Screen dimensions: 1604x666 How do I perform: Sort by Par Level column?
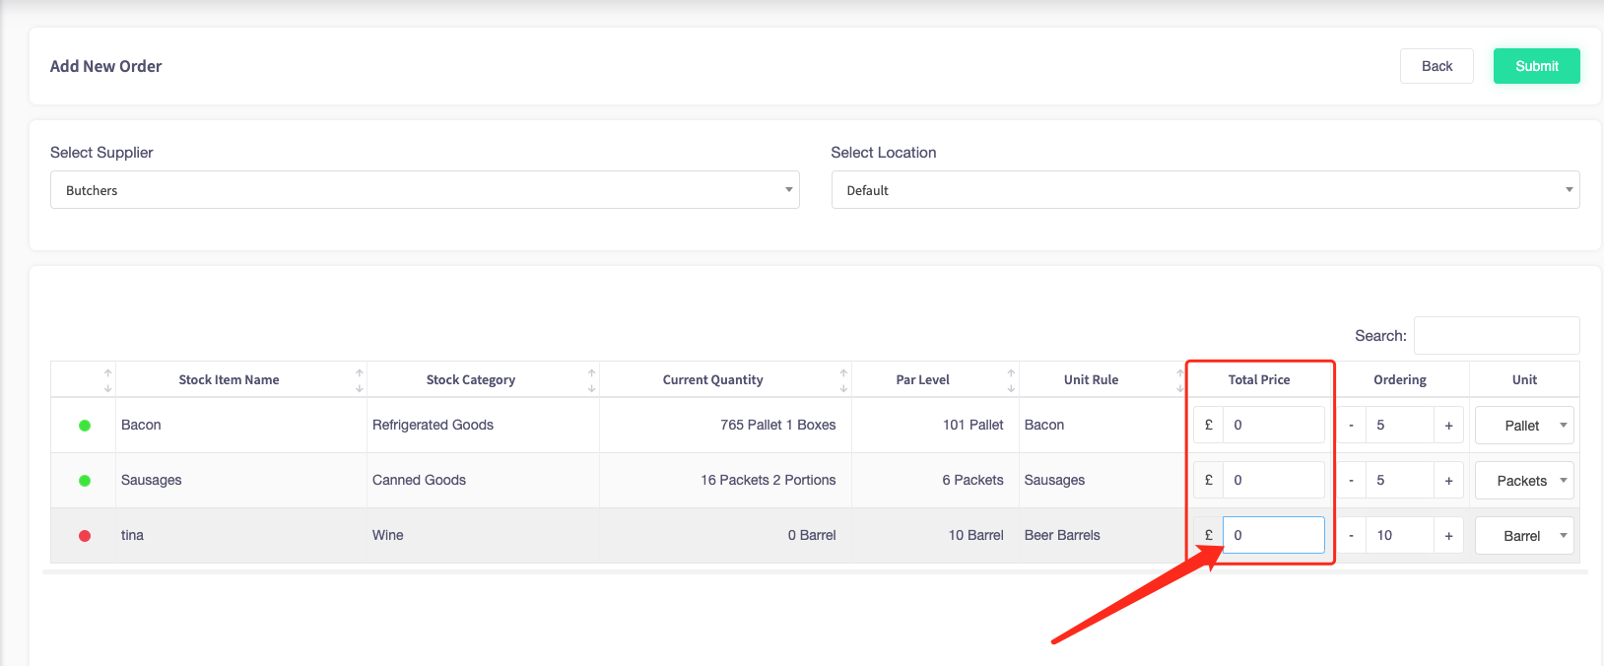(935, 379)
